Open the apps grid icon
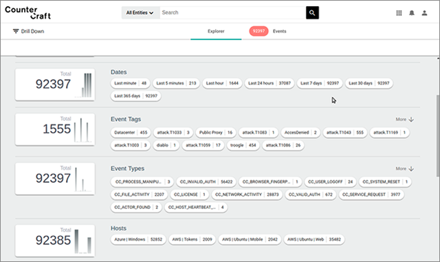440x262 pixels. [399, 13]
